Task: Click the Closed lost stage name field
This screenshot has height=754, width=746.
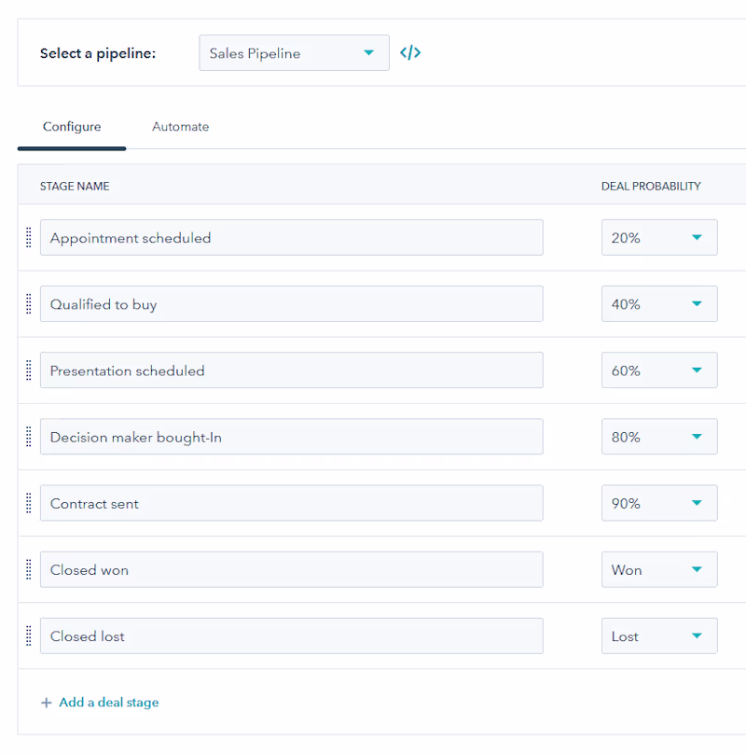Action: click(291, 635)
